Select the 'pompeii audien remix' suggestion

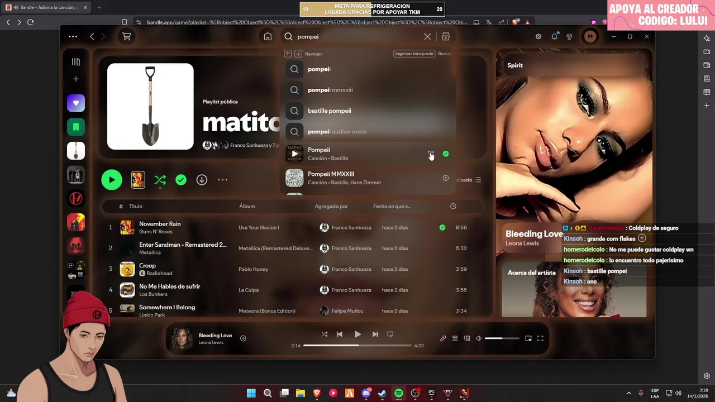point(369,132)
